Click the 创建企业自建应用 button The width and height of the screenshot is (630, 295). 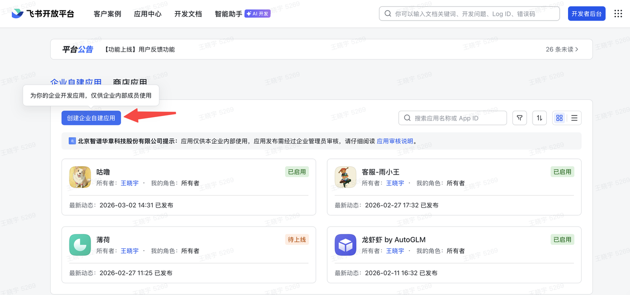pos(91,118)
